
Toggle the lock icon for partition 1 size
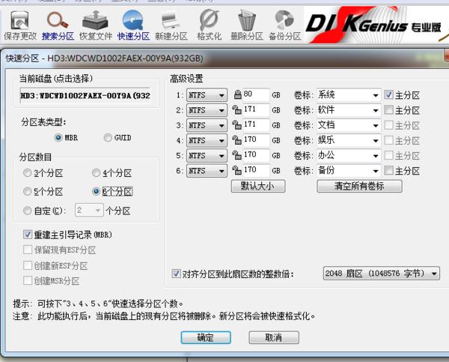pos(237,95)
